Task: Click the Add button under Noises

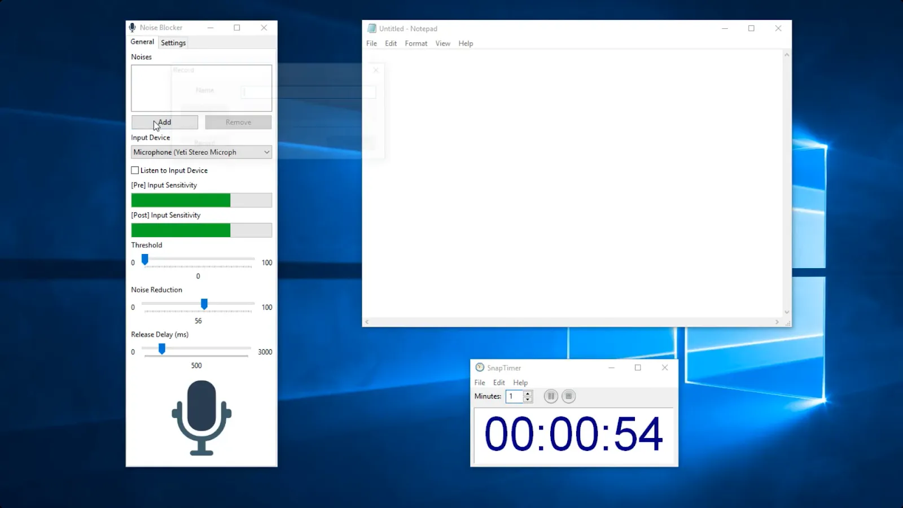Action: pos(165,122)
